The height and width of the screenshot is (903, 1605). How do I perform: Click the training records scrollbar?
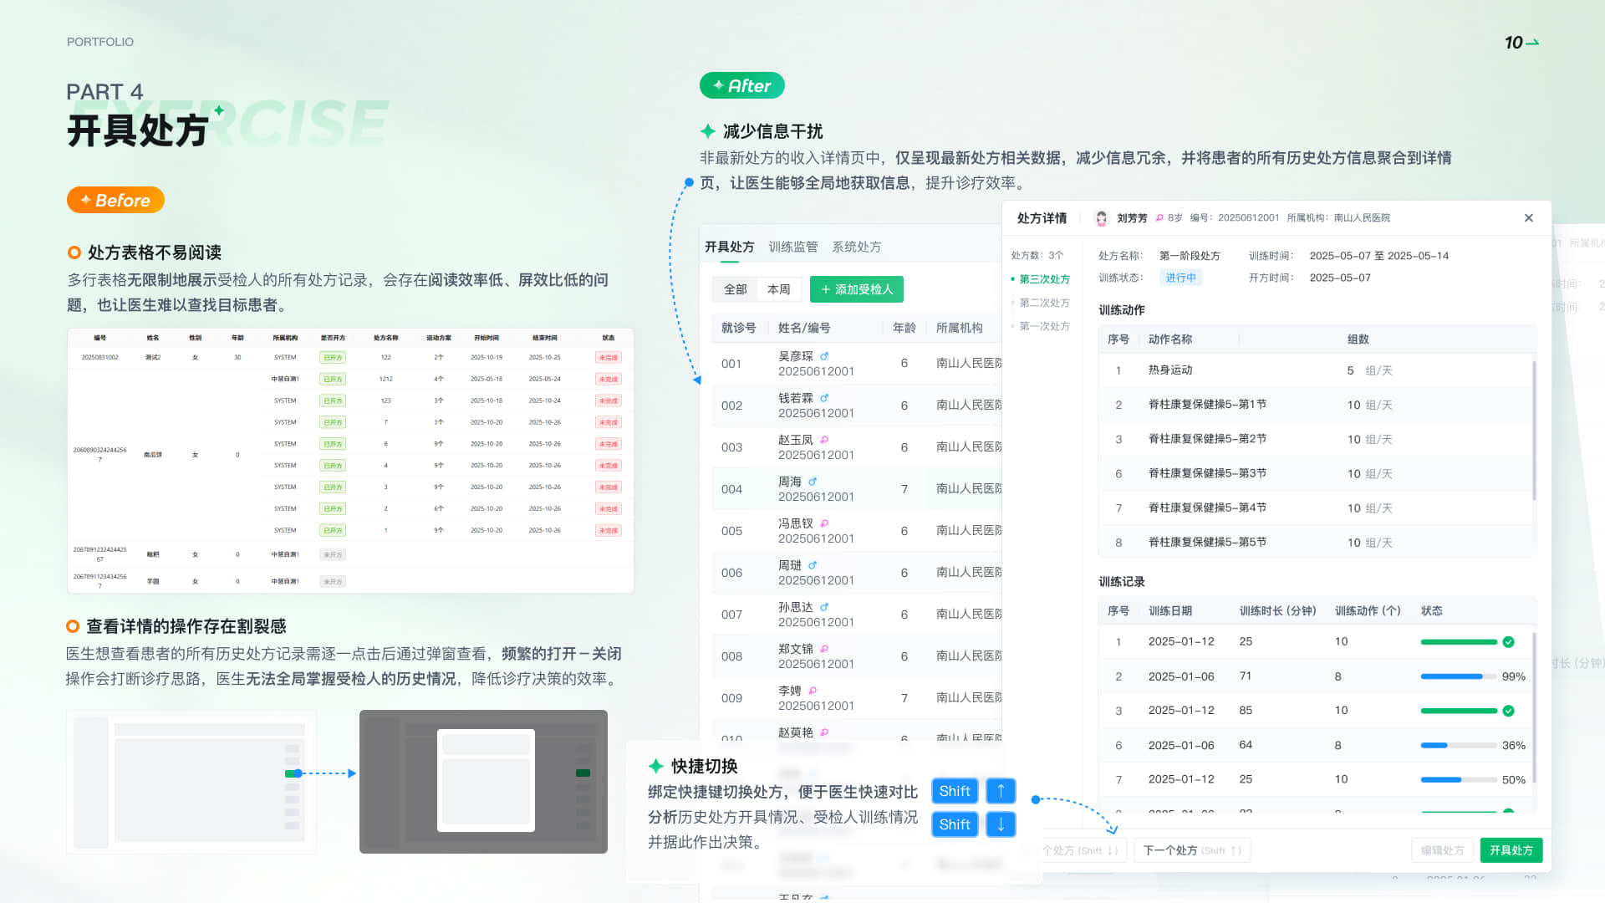[1534, 707]
